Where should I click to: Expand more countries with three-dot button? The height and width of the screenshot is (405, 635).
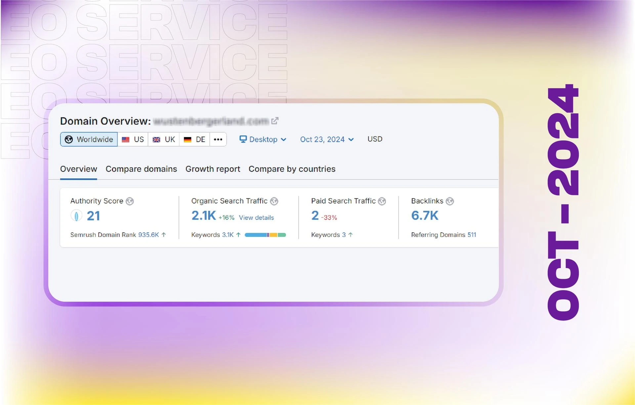tap(218, 139)
